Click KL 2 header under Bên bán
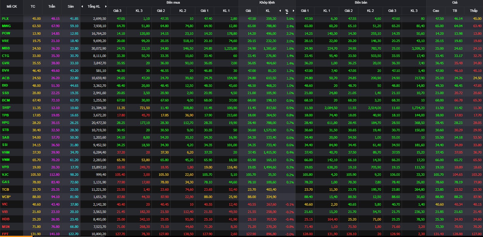This screenshot has width=483, height=237. click(x=370, y=11)
